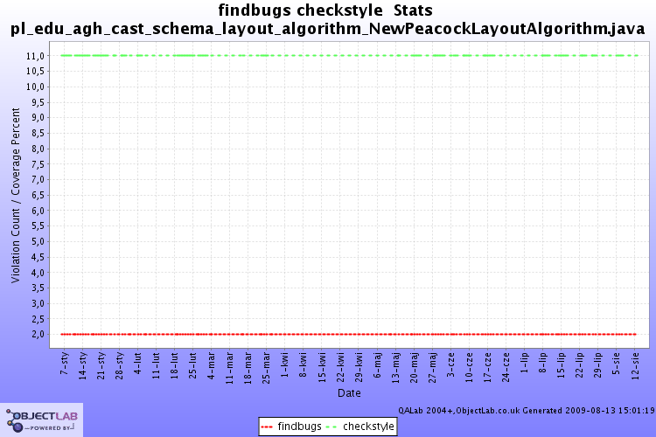Click the 5,0 y-axis tick label
This screenshot has width=656, height=437.
[x=38, y=242]
